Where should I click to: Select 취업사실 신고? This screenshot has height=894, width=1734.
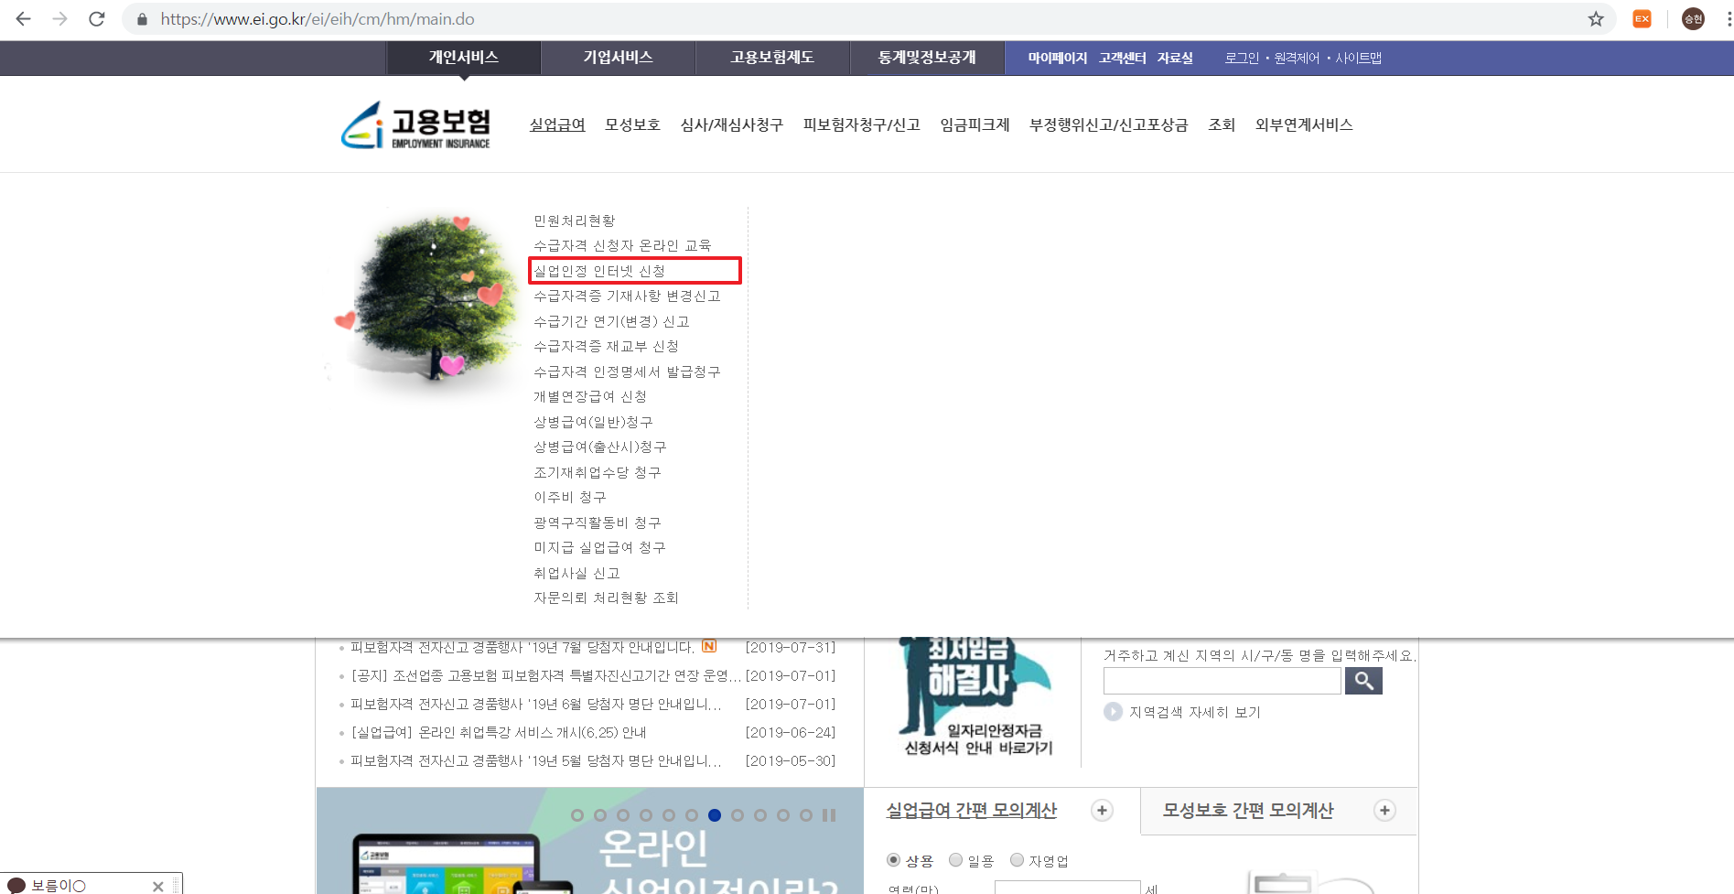point(576,573)
